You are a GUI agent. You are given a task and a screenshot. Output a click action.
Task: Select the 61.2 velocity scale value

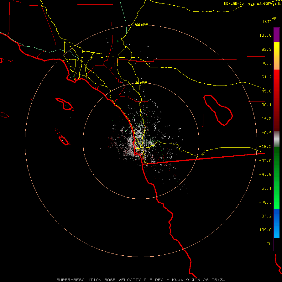pyautogui.click(x=267, y=77)
